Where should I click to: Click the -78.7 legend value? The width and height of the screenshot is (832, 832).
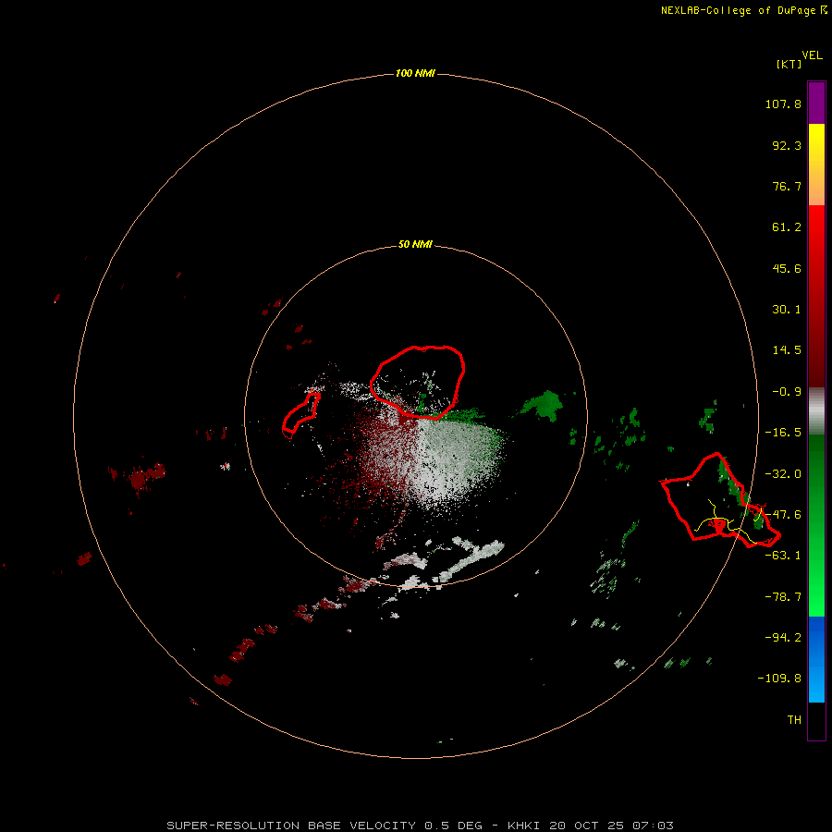[783, 597]
